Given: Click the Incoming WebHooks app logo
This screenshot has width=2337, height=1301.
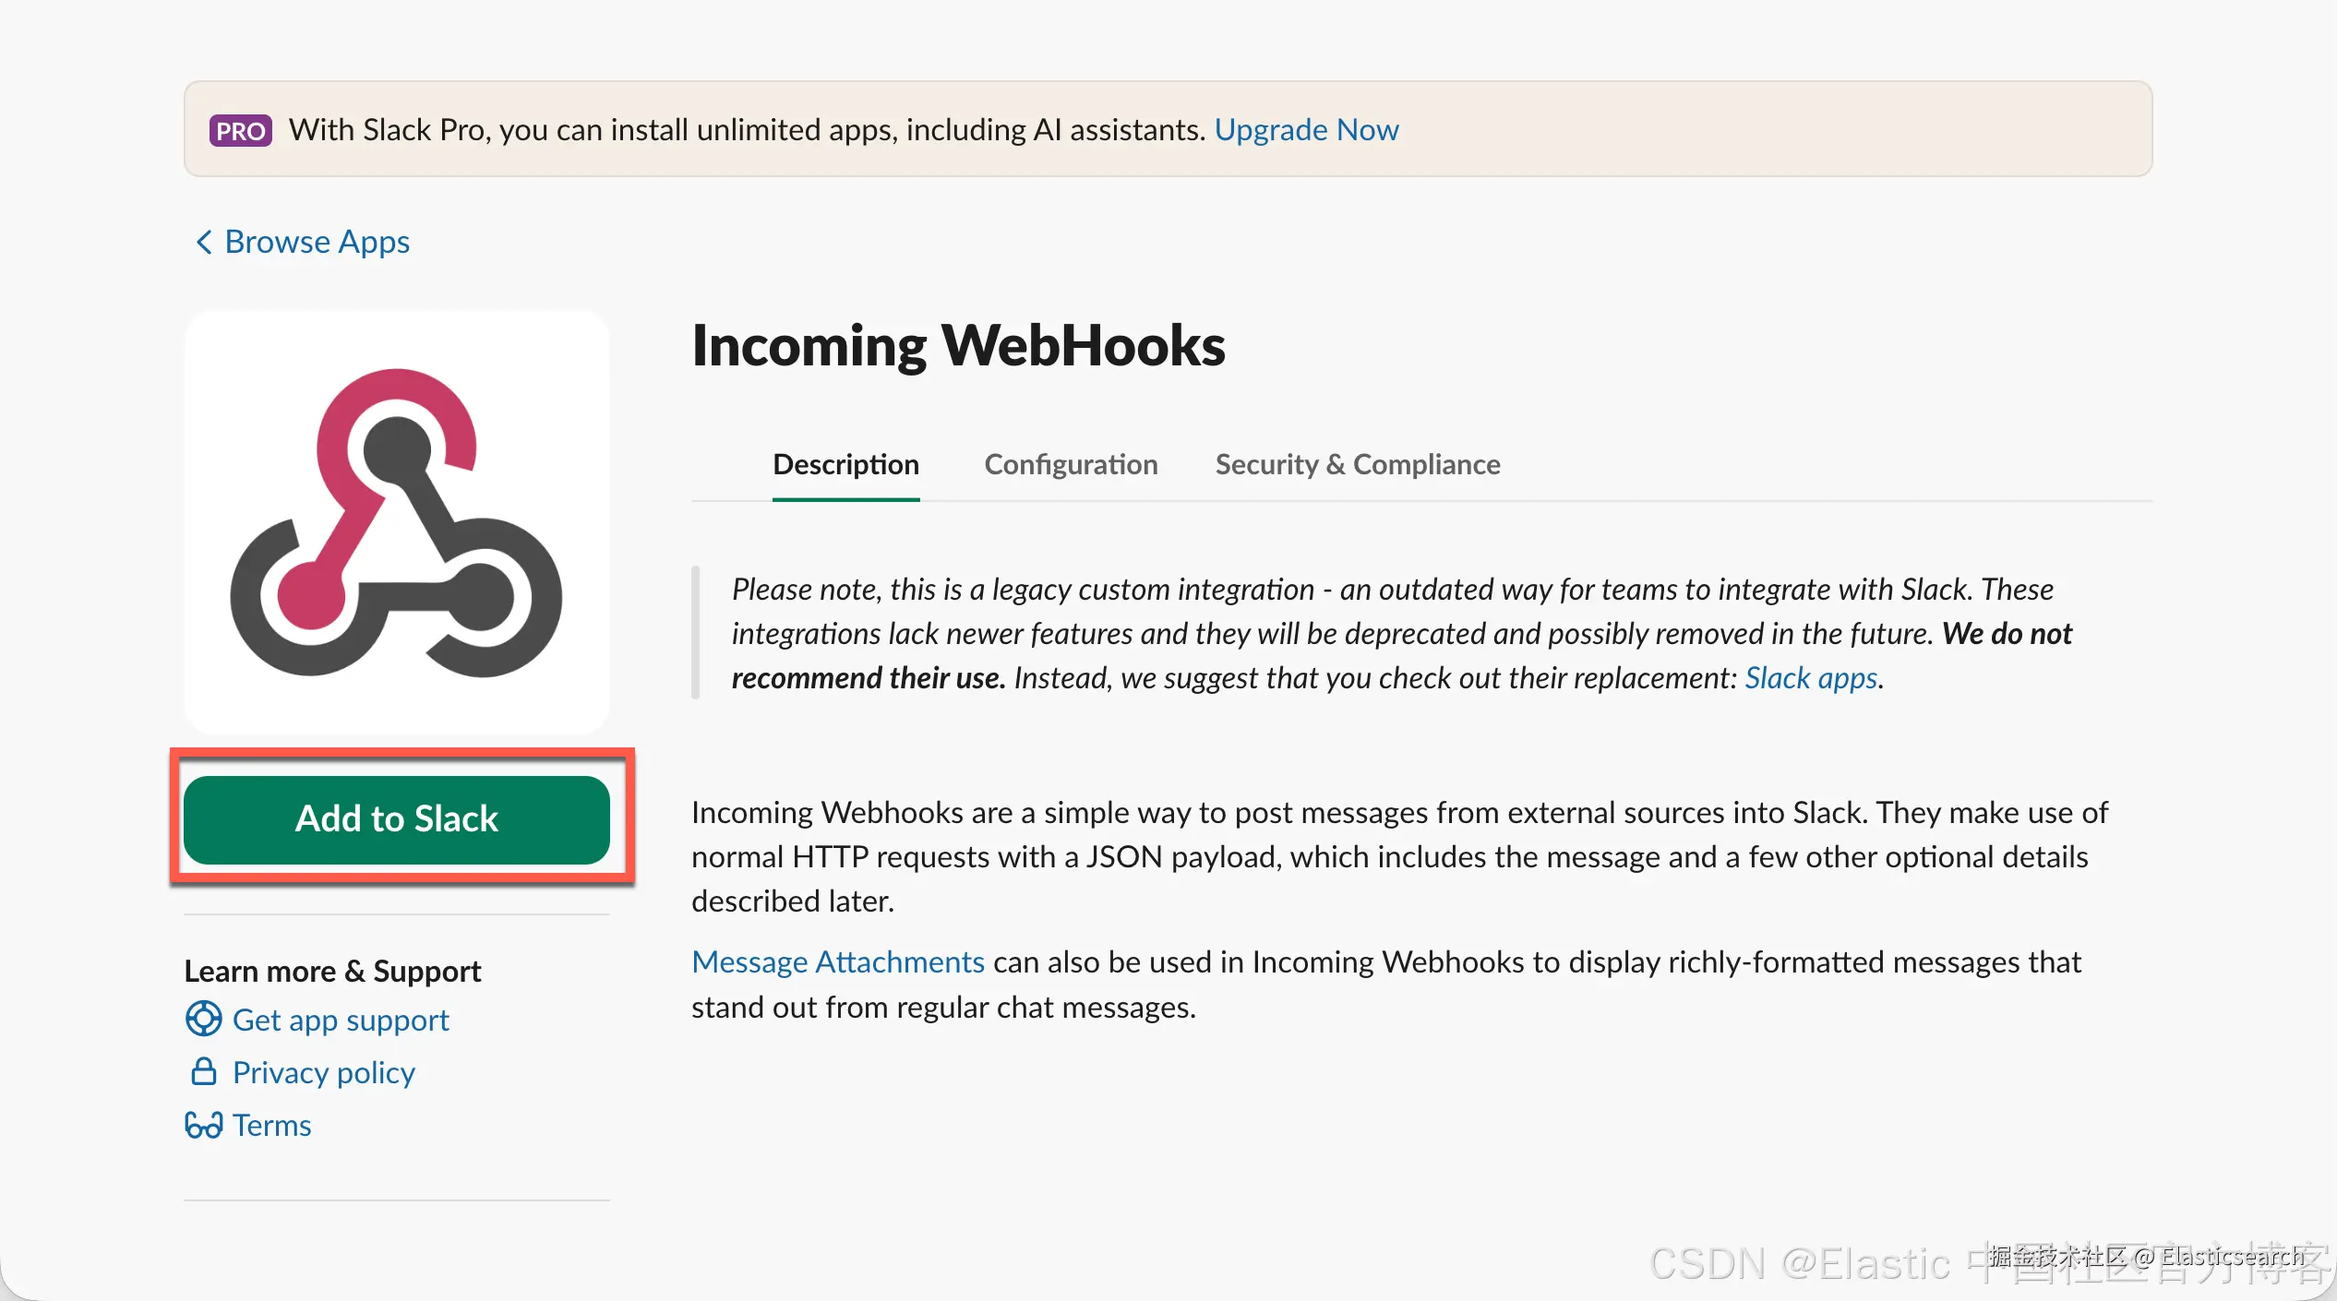Looking at the screenshot, I should [396, 522].
